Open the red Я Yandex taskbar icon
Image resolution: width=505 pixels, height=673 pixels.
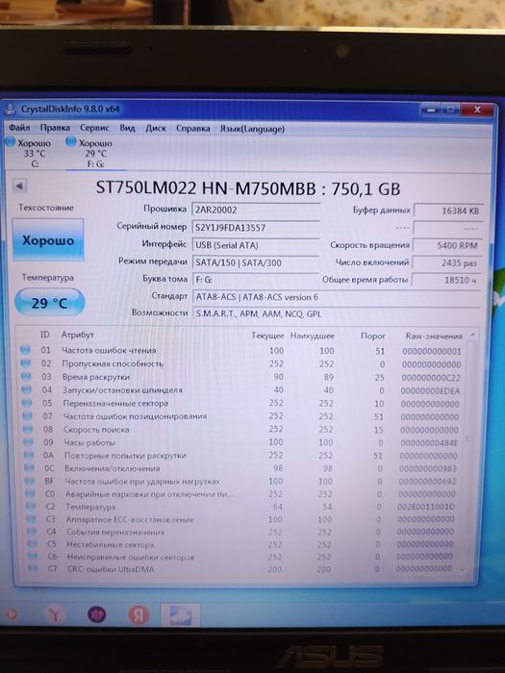pyautogui.click(x=139, y=615)
